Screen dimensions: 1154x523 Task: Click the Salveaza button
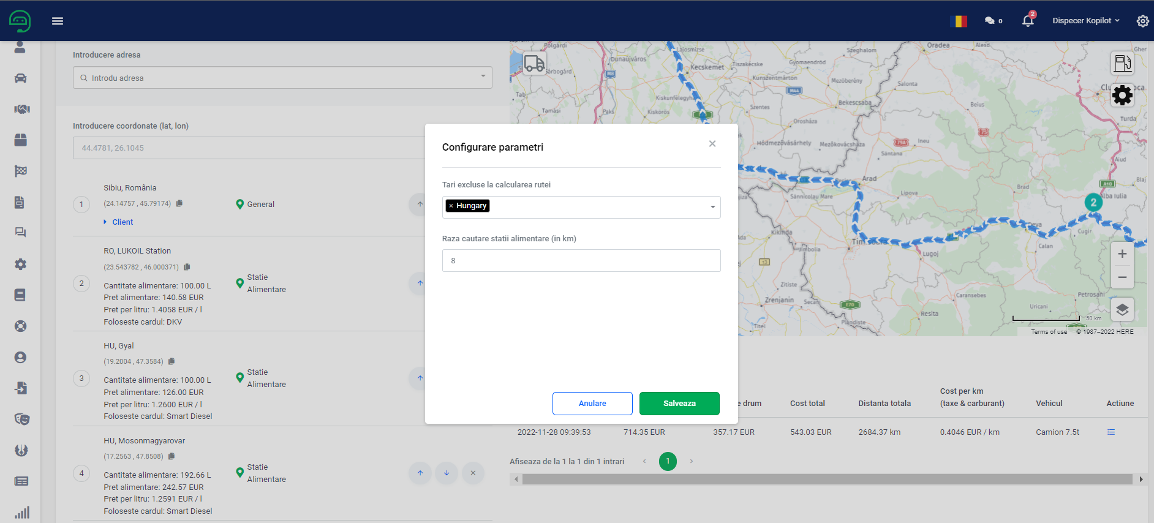(x=679, y=404)
